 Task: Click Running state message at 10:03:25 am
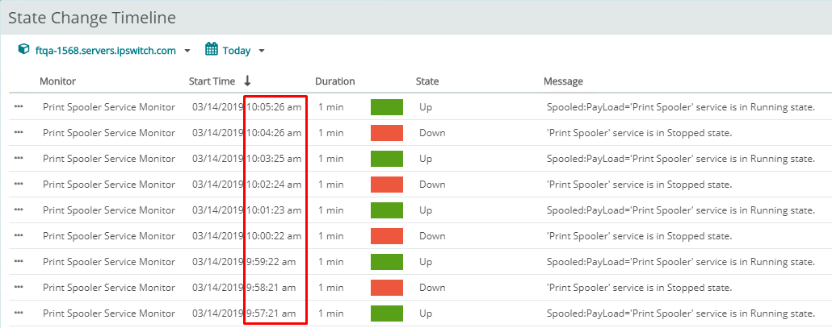(681, 160)
